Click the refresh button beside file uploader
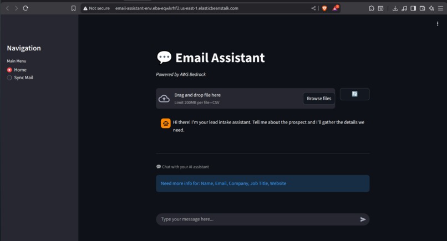 click(x=354, y=94)
